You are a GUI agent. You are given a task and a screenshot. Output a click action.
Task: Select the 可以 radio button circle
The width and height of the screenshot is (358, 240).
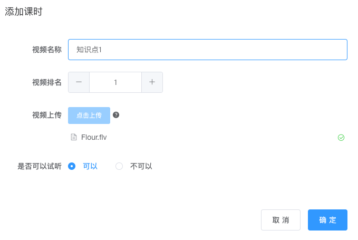72,166
